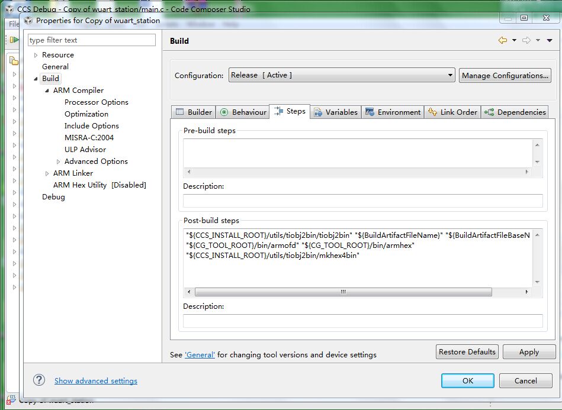Click the Pre-build Description field
The image size is (562, 410).
[x=362, y=201]
